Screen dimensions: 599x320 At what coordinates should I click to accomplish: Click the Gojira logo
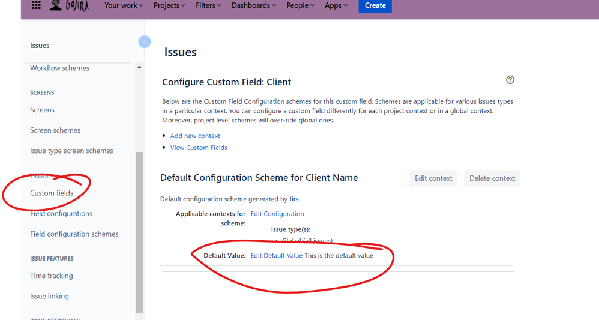tap(69, 5)
